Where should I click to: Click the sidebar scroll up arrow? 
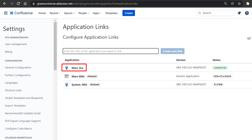pos(55,20)
